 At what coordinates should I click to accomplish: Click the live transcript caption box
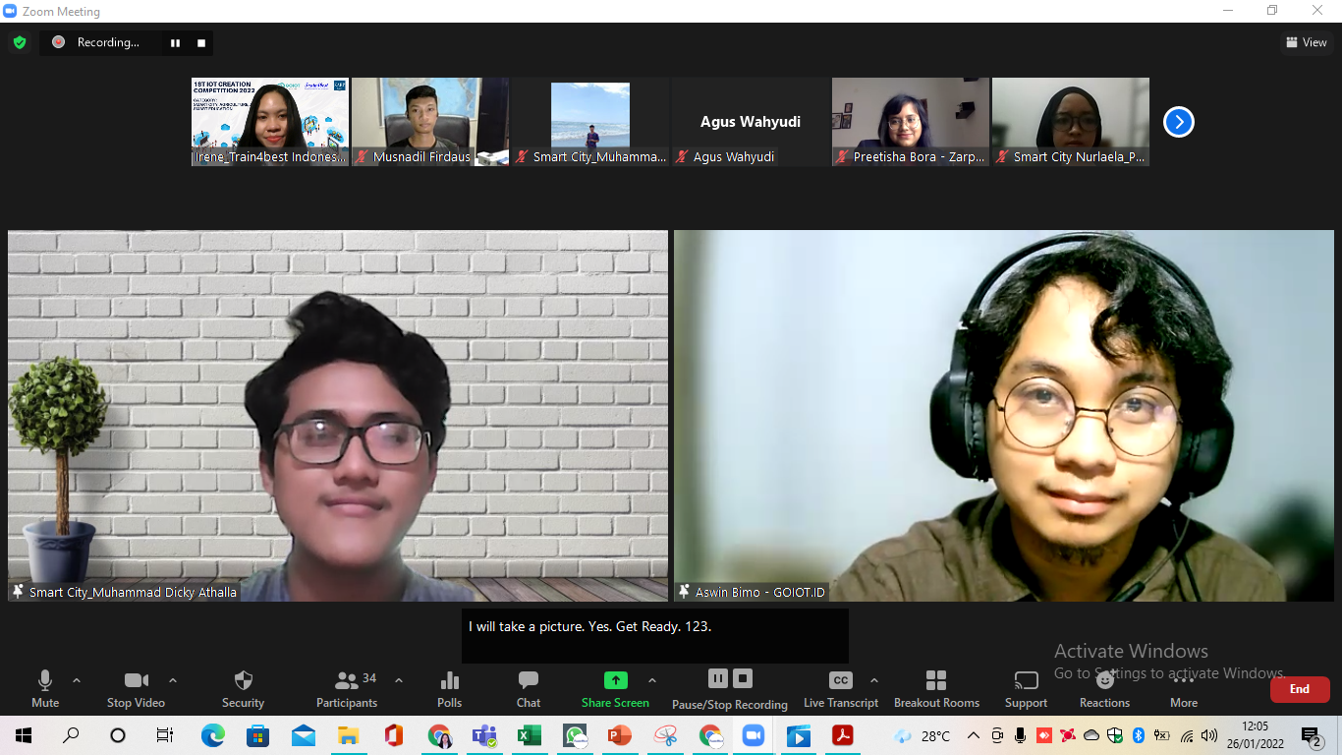[x=655, y=635]
